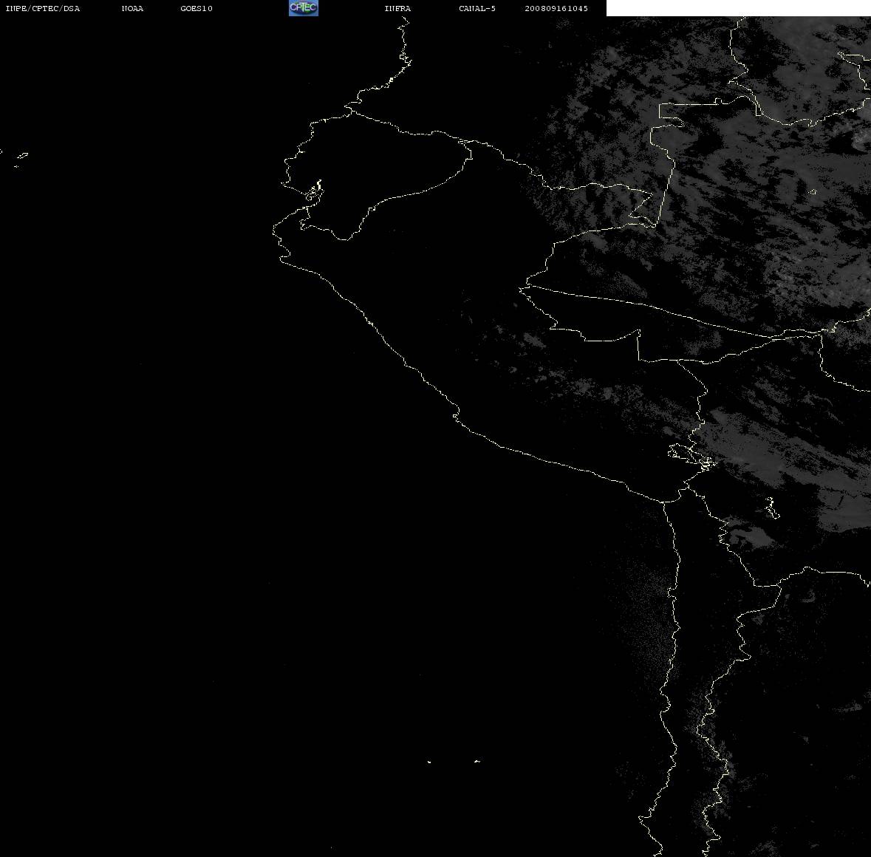871x857 pixels.
Task: Click where the Peru–Chile border meets the coast
Action: coord(663,502)
